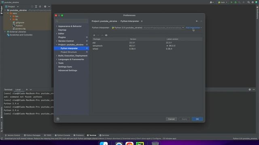The width and height of the screenshot is (259, 145).
Task: Click the Latest version column header
Action: click(172, 39)
